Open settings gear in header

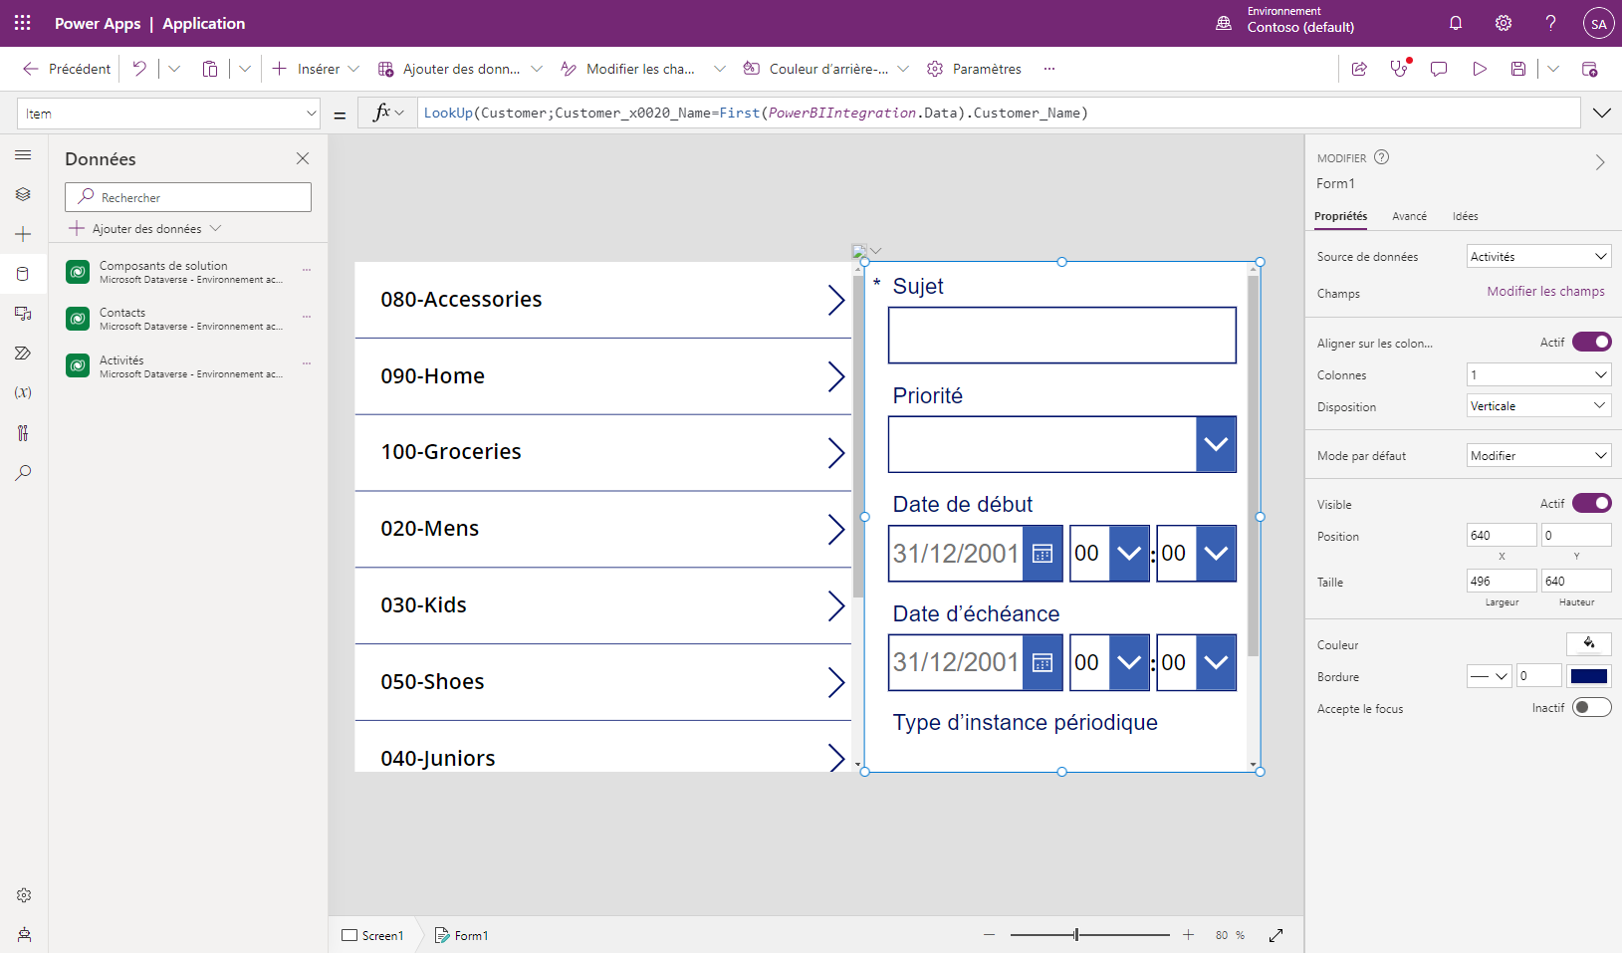[1504, 23]
